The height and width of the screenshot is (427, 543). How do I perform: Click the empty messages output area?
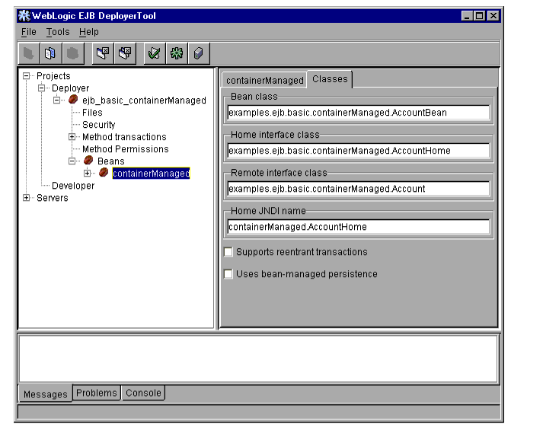coord(258,358)
